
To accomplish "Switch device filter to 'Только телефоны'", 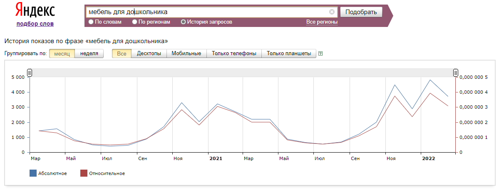I will pyautogui.click(x=234, y=53).
